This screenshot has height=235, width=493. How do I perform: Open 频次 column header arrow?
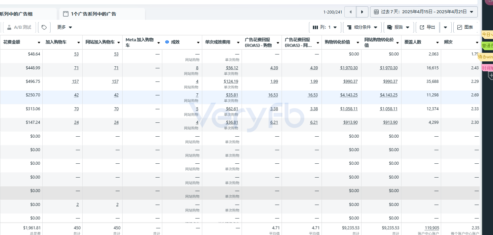pos(477,43)
